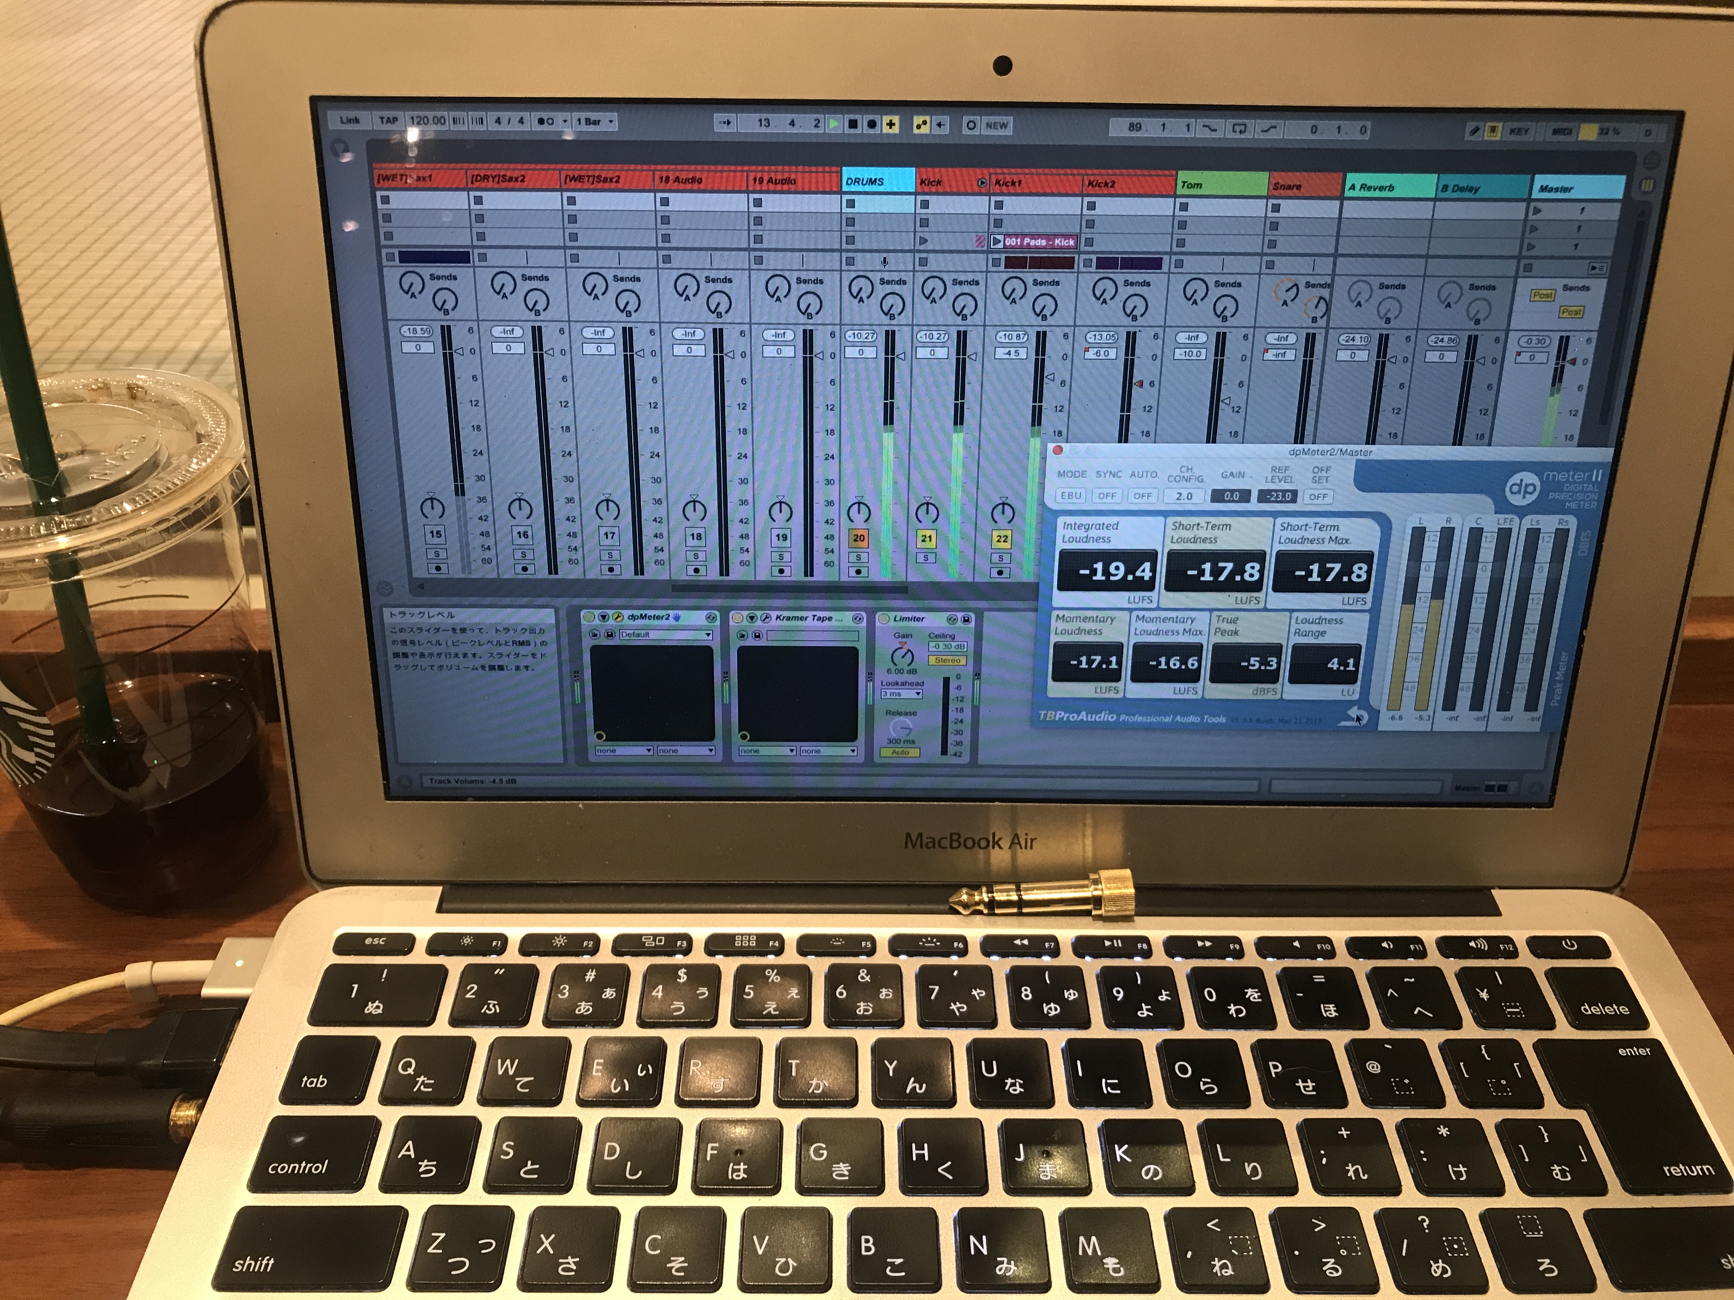The height and width of the screenshot is (1300, 1734).
Task: Toggle the computer MIDI keyboard button
Action: [x=1493, y=131]
